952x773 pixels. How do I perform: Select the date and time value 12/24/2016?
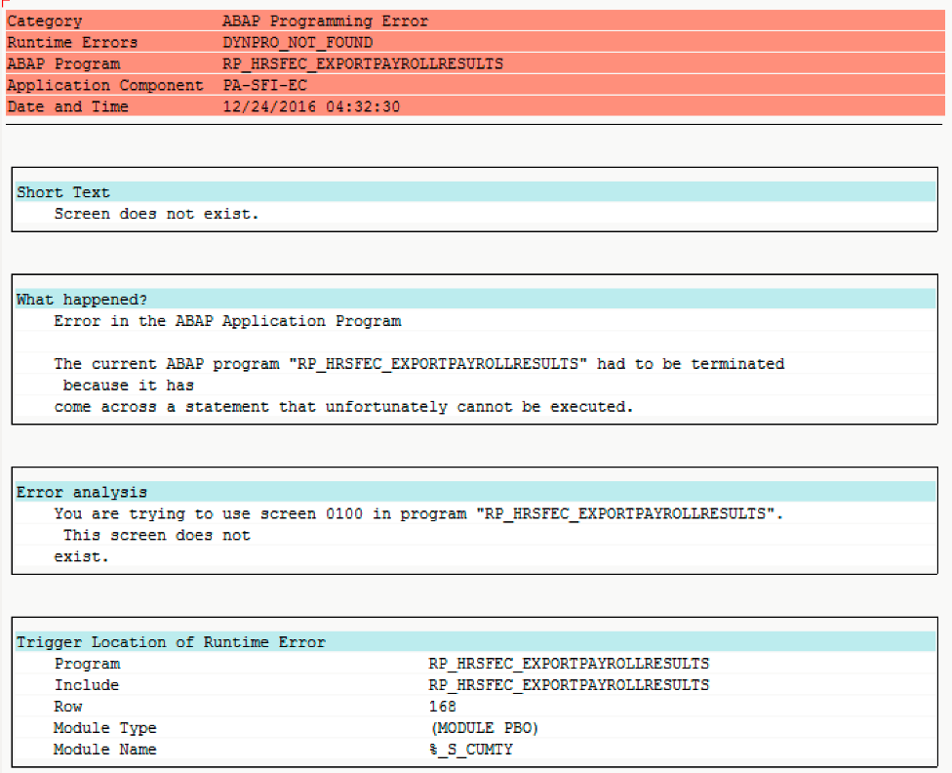[x=311, y=106]
